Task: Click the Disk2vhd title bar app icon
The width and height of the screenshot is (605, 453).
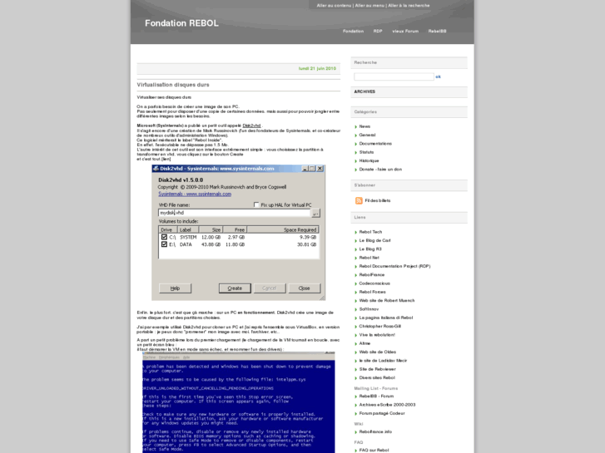Action: pyautogui.click(x=157, y=169)
